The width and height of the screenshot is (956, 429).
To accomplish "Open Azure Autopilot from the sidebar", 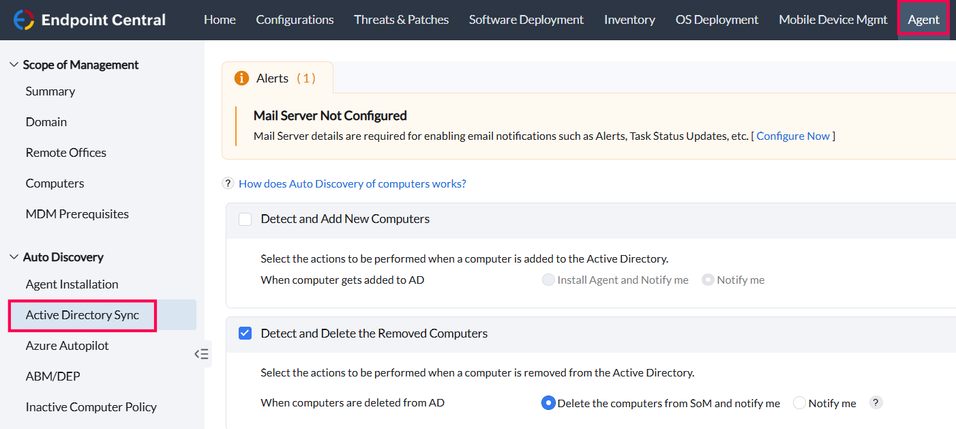I will tap(67, 346).
